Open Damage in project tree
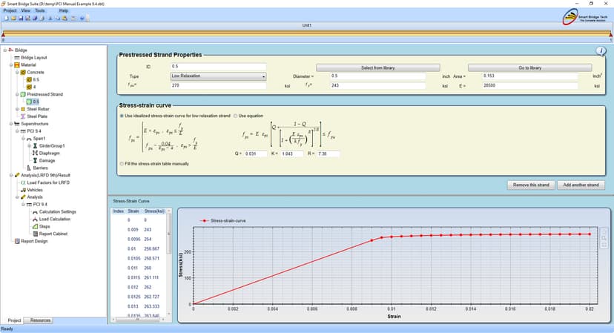The image size is (614, 333). click(47, 161)
